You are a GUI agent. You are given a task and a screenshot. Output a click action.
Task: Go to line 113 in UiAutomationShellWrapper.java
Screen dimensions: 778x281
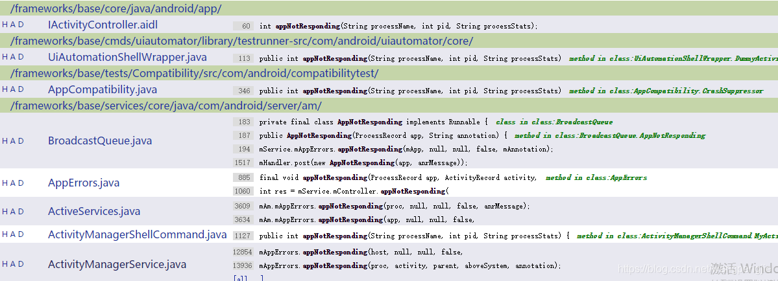(x=245, y=58)
